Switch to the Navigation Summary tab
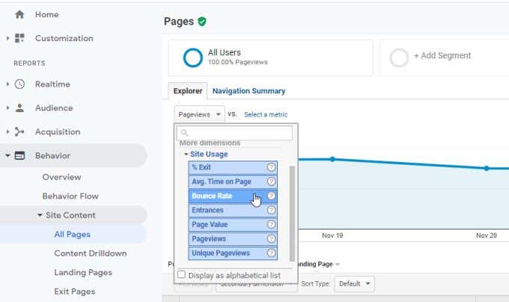 click(x=249, y=91)
